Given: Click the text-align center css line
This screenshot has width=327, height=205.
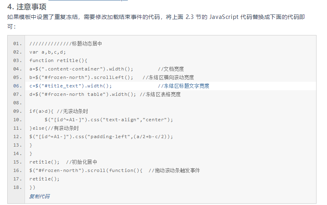Looking at the screenshot, I should tap(109, 120).
